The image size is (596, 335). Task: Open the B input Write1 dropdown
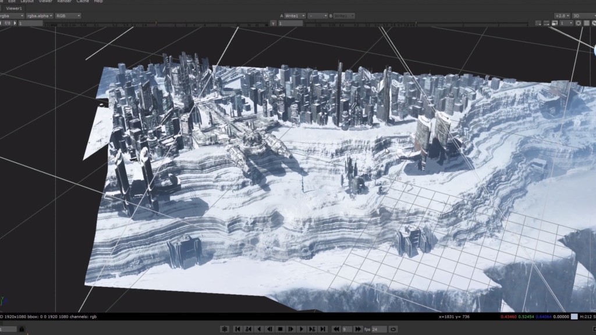coord(345,16)
